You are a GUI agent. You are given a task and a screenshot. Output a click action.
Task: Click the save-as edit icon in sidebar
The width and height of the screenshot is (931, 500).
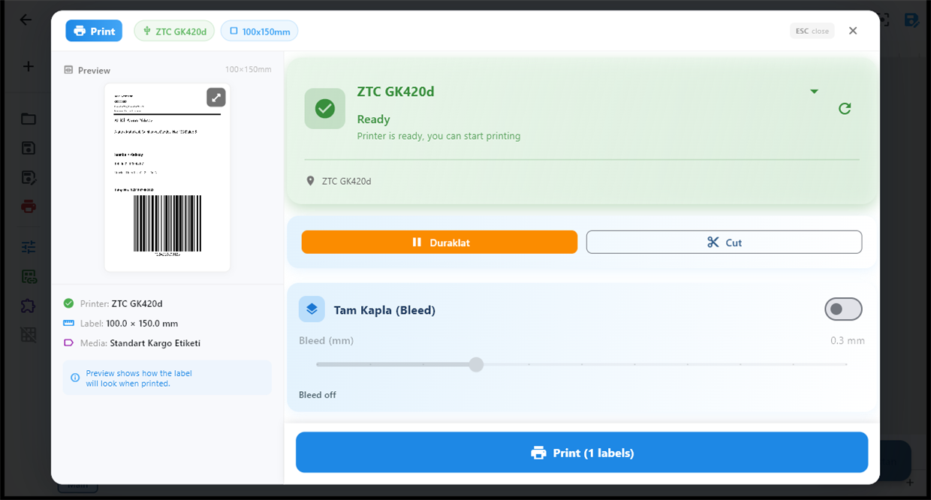tap(29, 178)
